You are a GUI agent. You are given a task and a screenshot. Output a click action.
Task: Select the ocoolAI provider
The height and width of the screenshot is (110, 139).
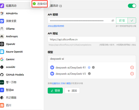(21, 67)
